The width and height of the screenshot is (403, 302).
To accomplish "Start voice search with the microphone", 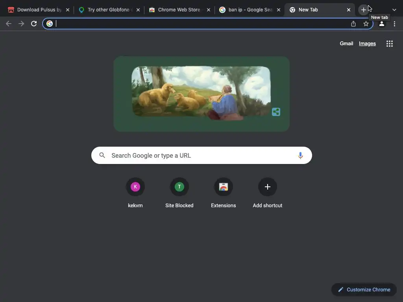I will [300, 155].
